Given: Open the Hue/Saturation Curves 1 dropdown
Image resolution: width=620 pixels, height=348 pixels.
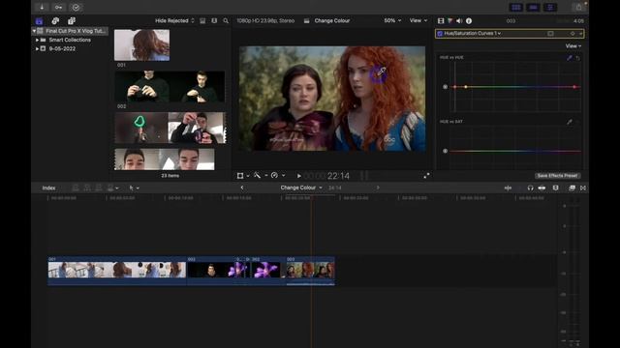Looking at the screenshot, I should (473, 34).
